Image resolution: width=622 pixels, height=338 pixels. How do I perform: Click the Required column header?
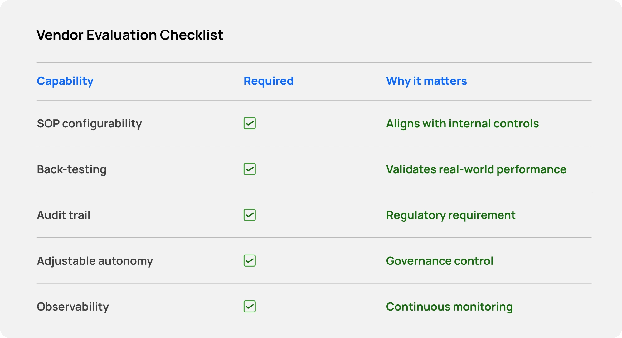[x=268, y=81]
